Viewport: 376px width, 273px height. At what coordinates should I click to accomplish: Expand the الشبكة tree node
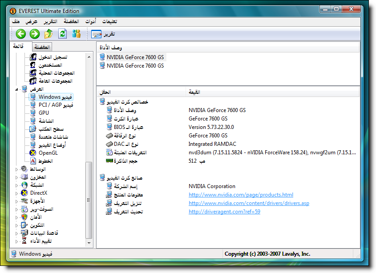point(16,185)
